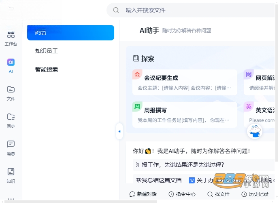Click the Word document icon in suggestion
Image resolution: width=279 pixels, height=204 pixels.
(192, 181)
